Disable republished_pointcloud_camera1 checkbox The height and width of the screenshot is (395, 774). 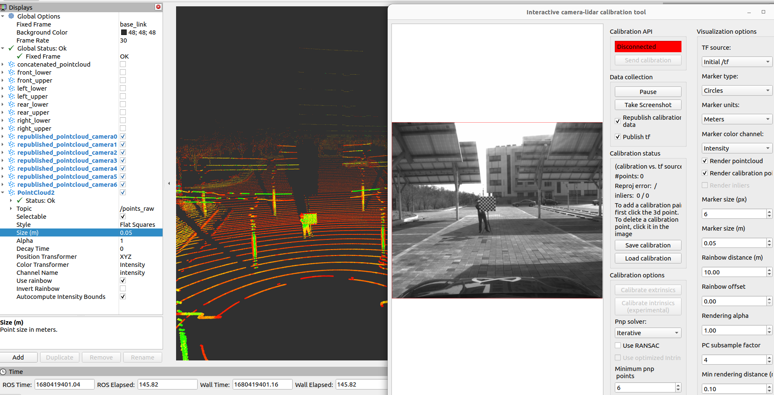123,144
